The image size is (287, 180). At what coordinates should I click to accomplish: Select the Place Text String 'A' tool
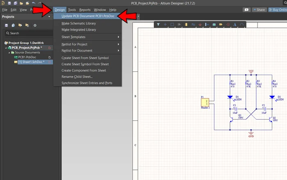[x=235, y=24]
